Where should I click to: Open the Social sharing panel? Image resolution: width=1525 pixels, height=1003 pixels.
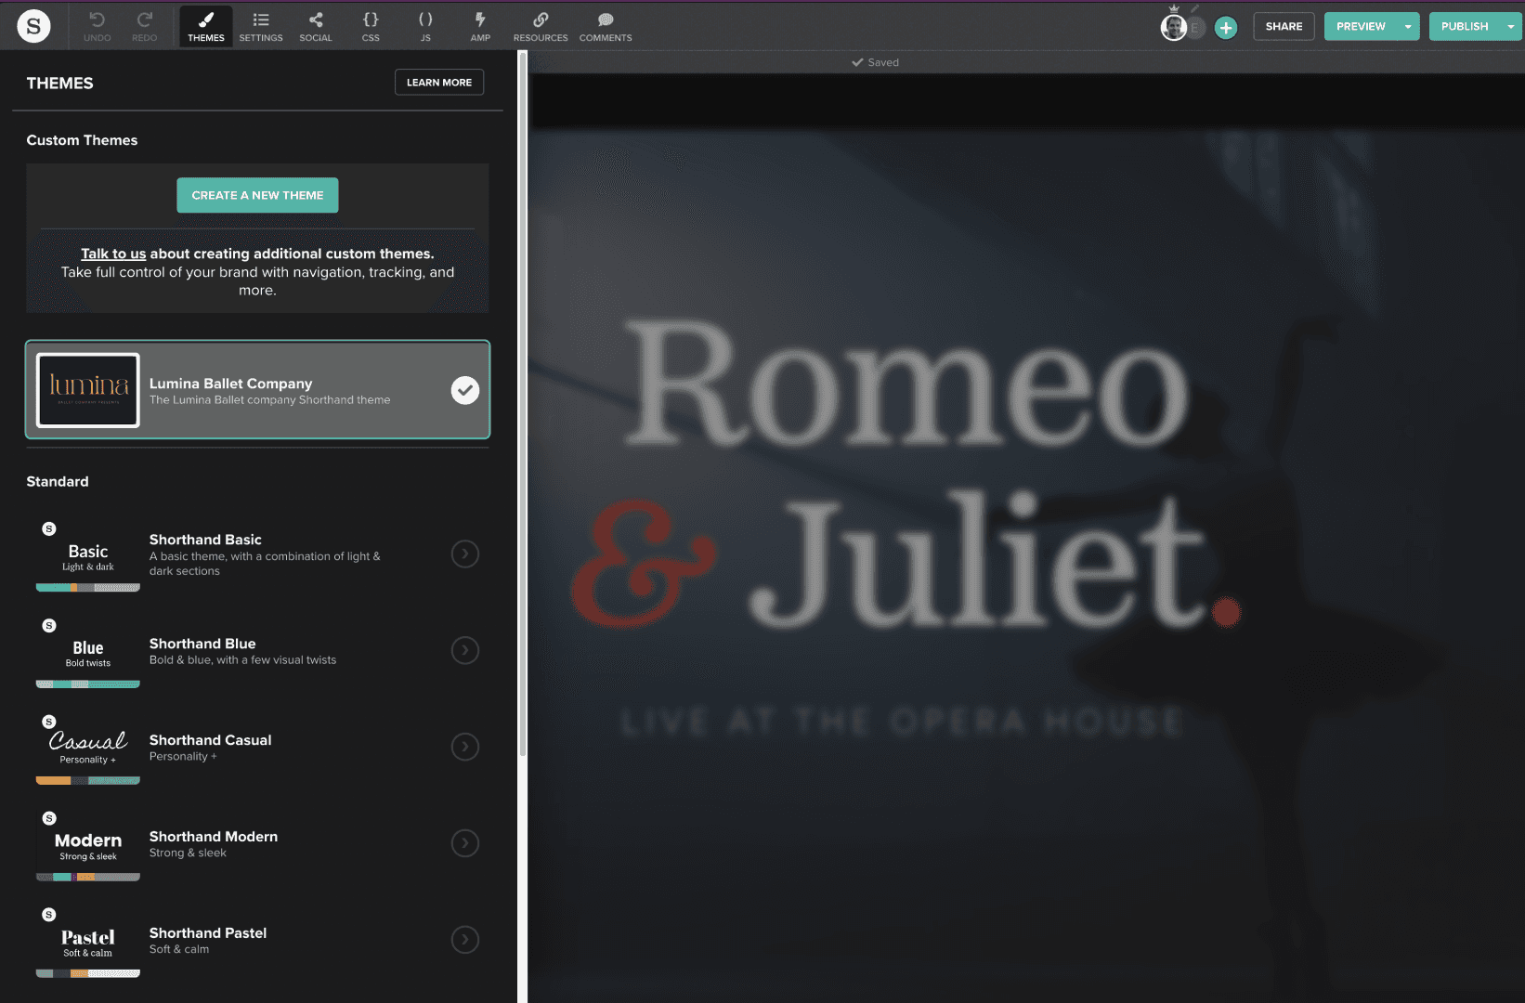pyautogui.click(x=315, y=26)
